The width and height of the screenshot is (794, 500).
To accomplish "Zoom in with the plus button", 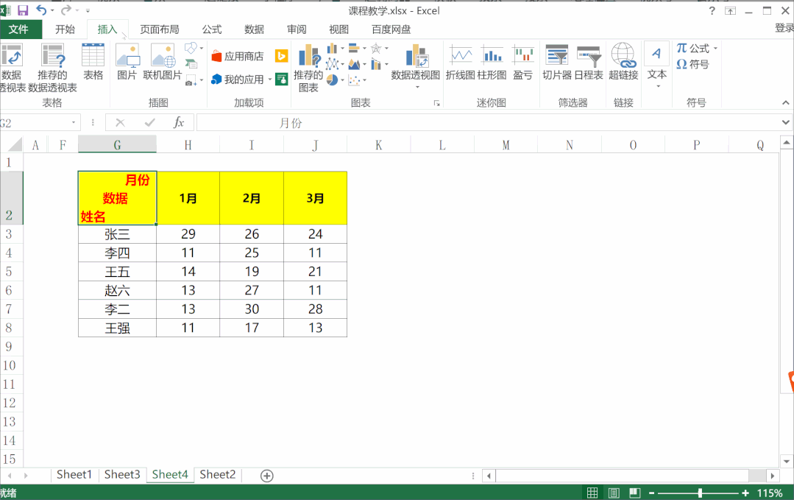I will tap(745, 493).
